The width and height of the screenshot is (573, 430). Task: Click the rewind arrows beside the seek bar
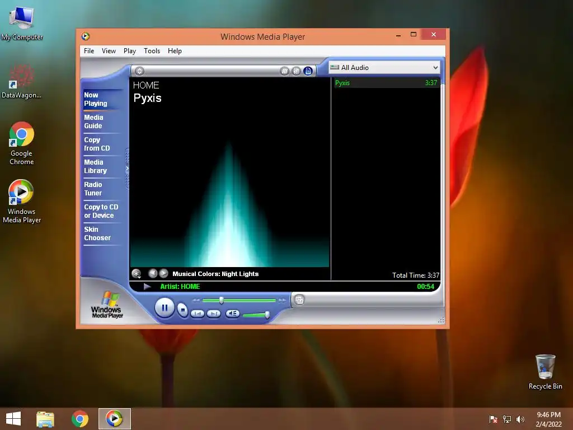tap(196, 300)
